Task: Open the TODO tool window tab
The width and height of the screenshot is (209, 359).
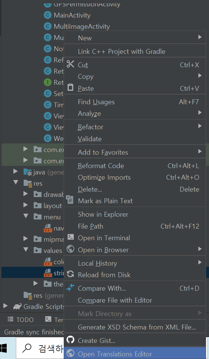Action: coord(20,320)
